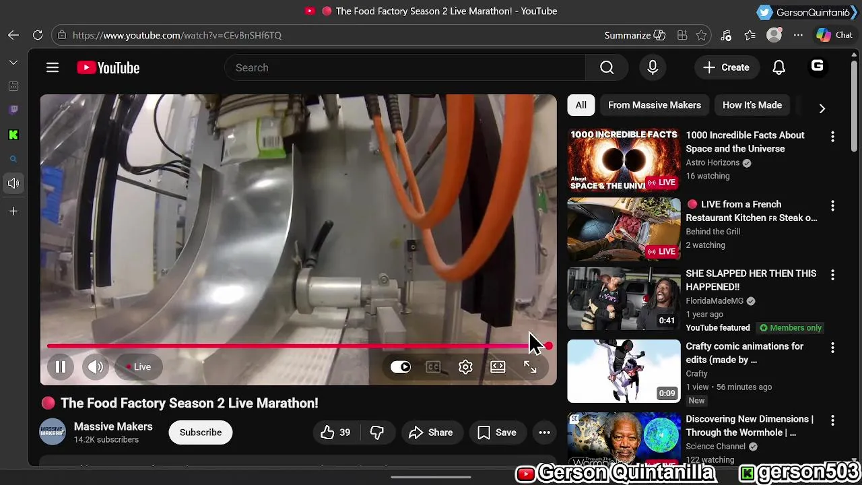Open YouTube notifications bell
The image size is (862, 485).
tap(778, 67)
